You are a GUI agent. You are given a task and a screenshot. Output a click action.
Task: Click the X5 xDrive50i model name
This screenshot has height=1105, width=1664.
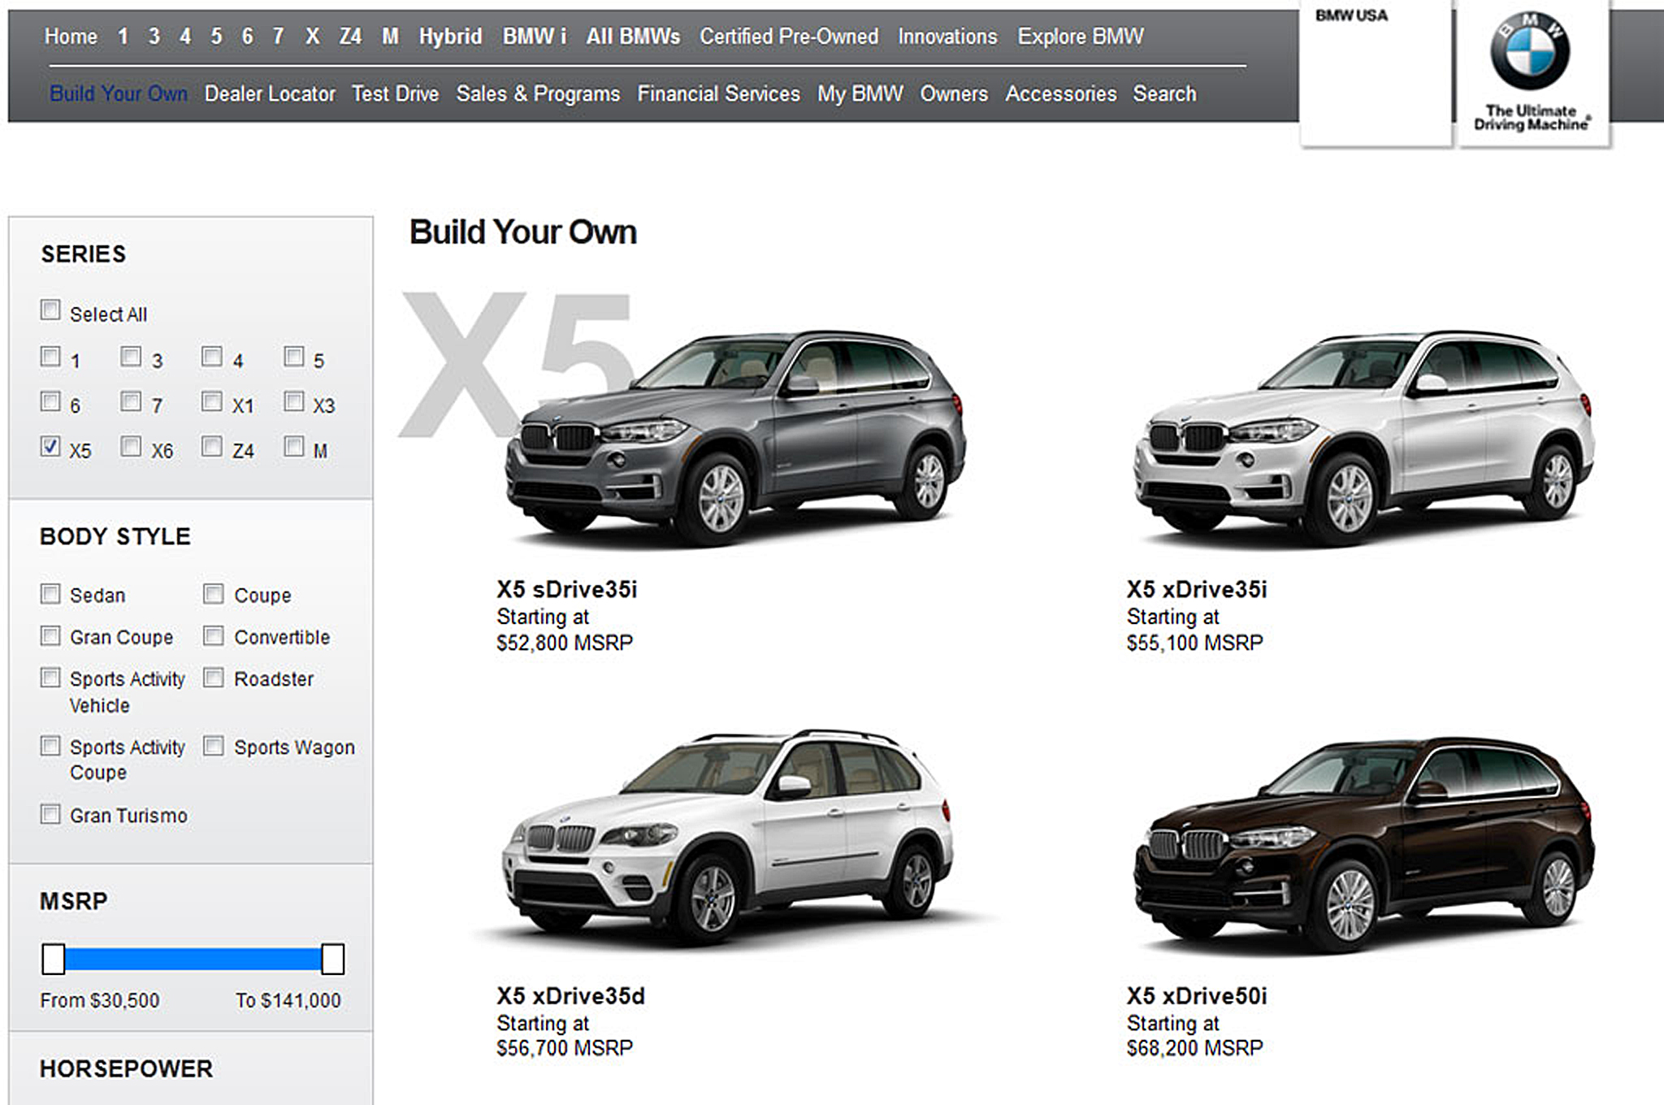1197,995
